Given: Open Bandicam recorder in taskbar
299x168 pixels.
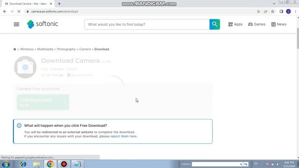Looking at the screenshot, I should coord(64,164).
